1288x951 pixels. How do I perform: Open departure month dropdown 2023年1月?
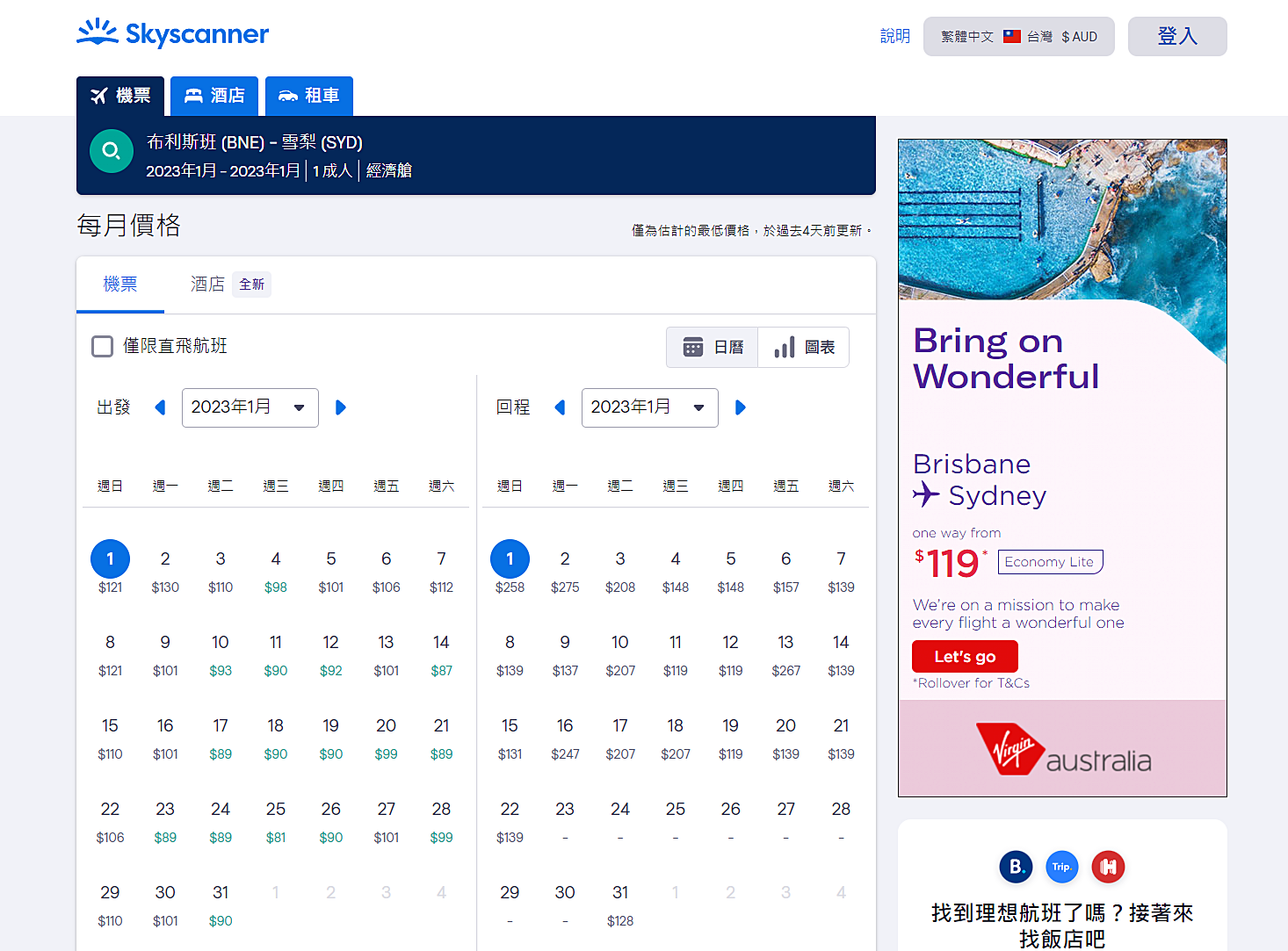point(250,407)
